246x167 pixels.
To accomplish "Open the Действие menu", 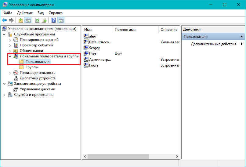I will (x=25, y=13).
